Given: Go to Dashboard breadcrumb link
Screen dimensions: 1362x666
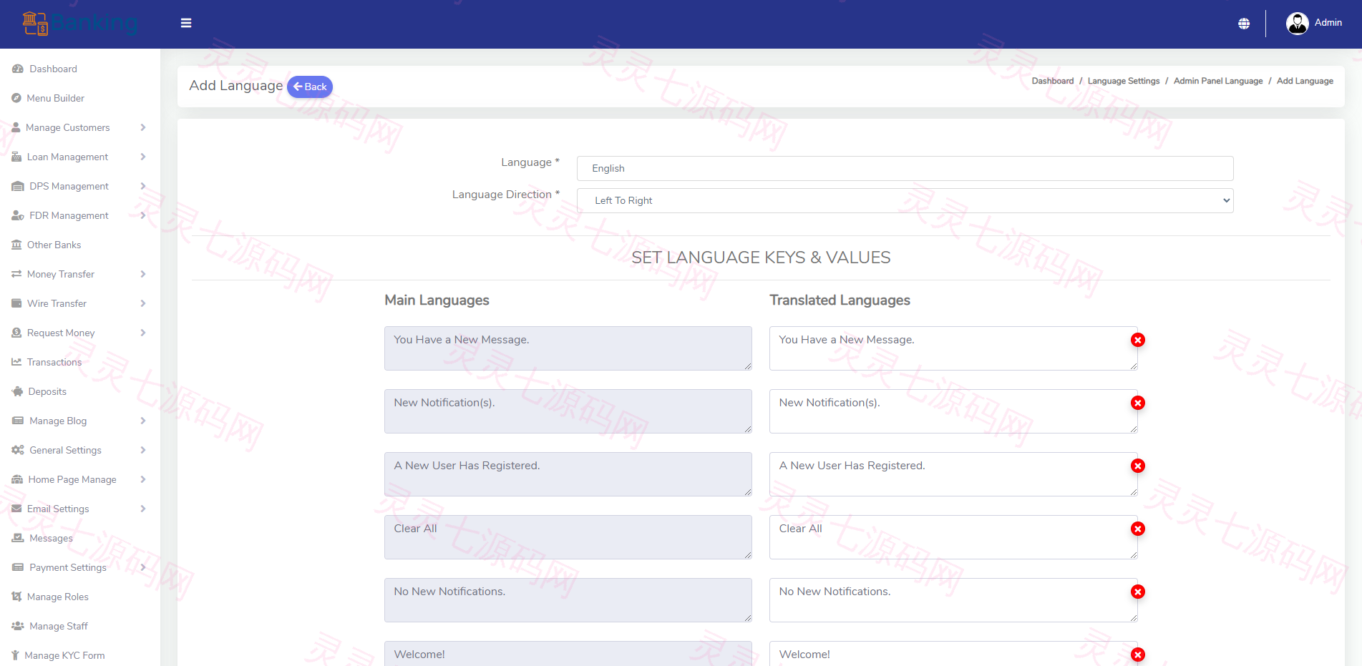Looking at the screenshot, I should tap(1052, 81).
